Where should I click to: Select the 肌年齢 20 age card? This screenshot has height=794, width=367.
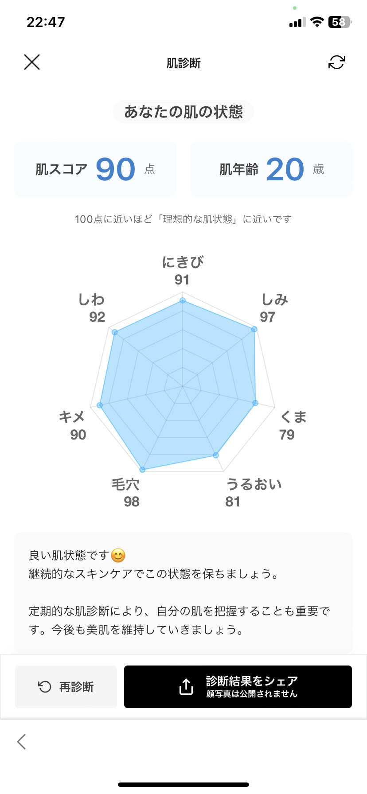click(271, 169)
